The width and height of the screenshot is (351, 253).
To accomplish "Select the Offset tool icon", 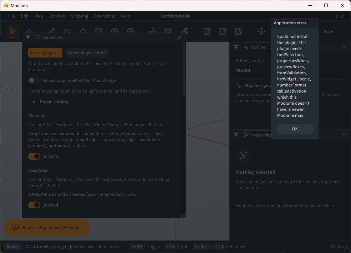I will pos(169,31).
